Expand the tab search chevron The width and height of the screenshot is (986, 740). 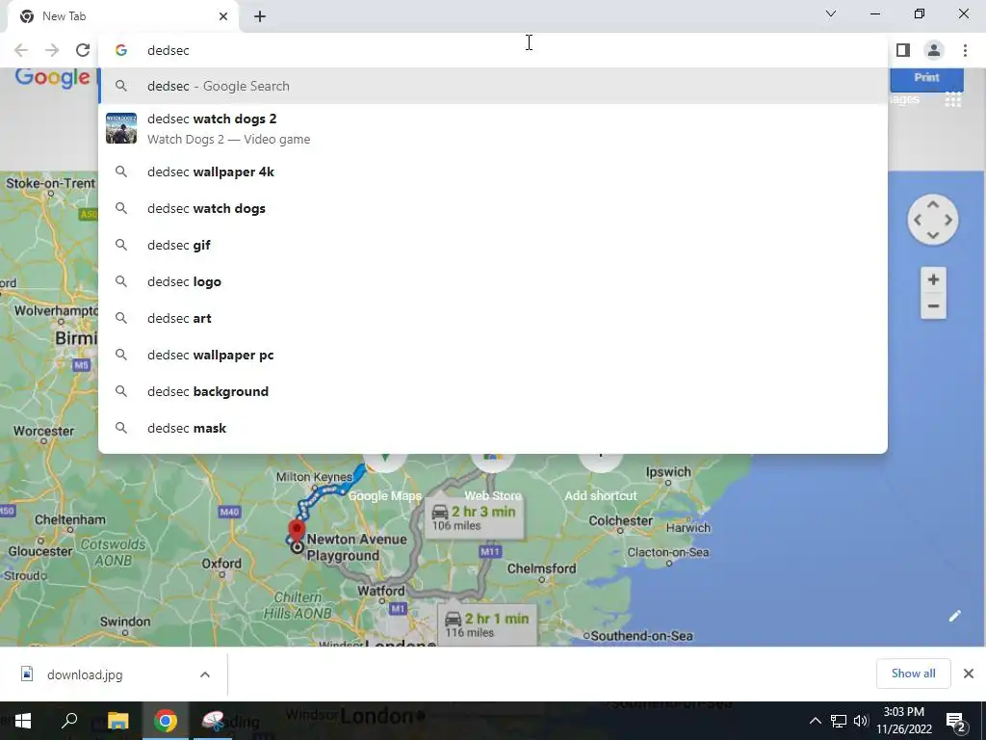[831, 13]
